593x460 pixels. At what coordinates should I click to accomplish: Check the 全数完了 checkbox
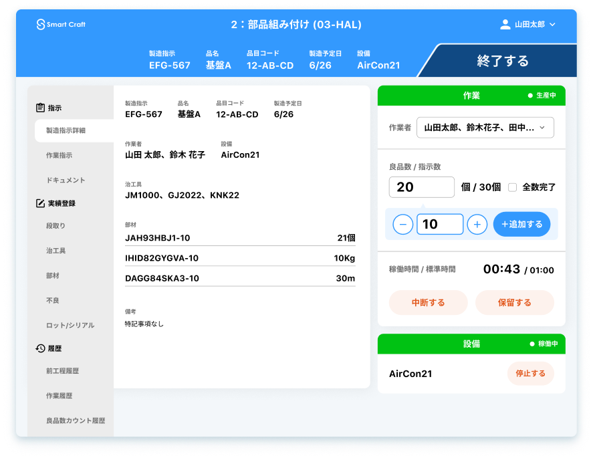point(513,187)
